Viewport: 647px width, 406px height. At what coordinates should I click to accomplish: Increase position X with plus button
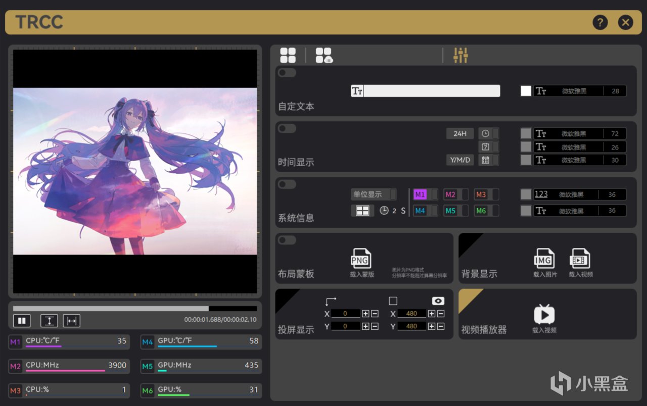coord(365,314)
